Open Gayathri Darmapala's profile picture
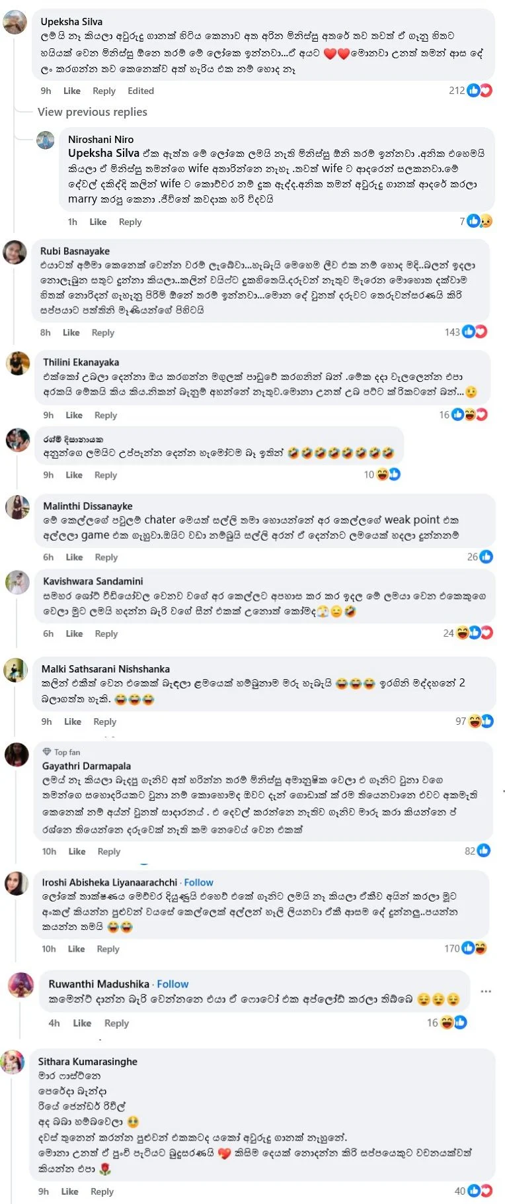505x1204 pixels. (x=17, y=755)
